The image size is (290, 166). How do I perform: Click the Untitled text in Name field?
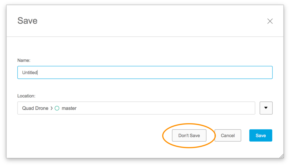pyautogui.click(x=29, y=73)
